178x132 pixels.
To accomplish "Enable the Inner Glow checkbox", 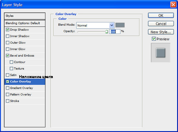I will [x=7, y=49].
